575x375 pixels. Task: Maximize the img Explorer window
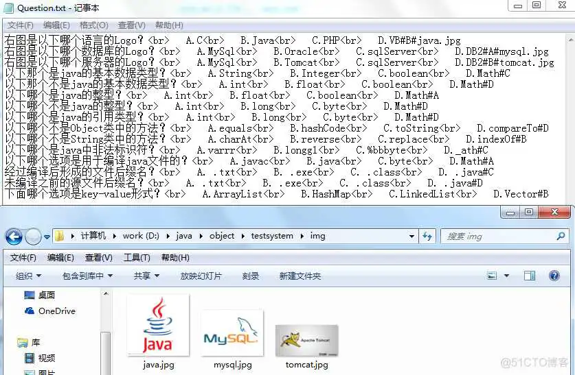click(528, 213)
